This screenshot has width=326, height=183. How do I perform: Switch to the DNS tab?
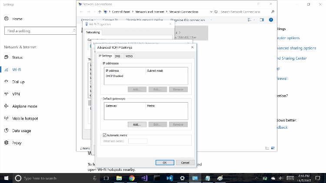click(x=117, y=56)
